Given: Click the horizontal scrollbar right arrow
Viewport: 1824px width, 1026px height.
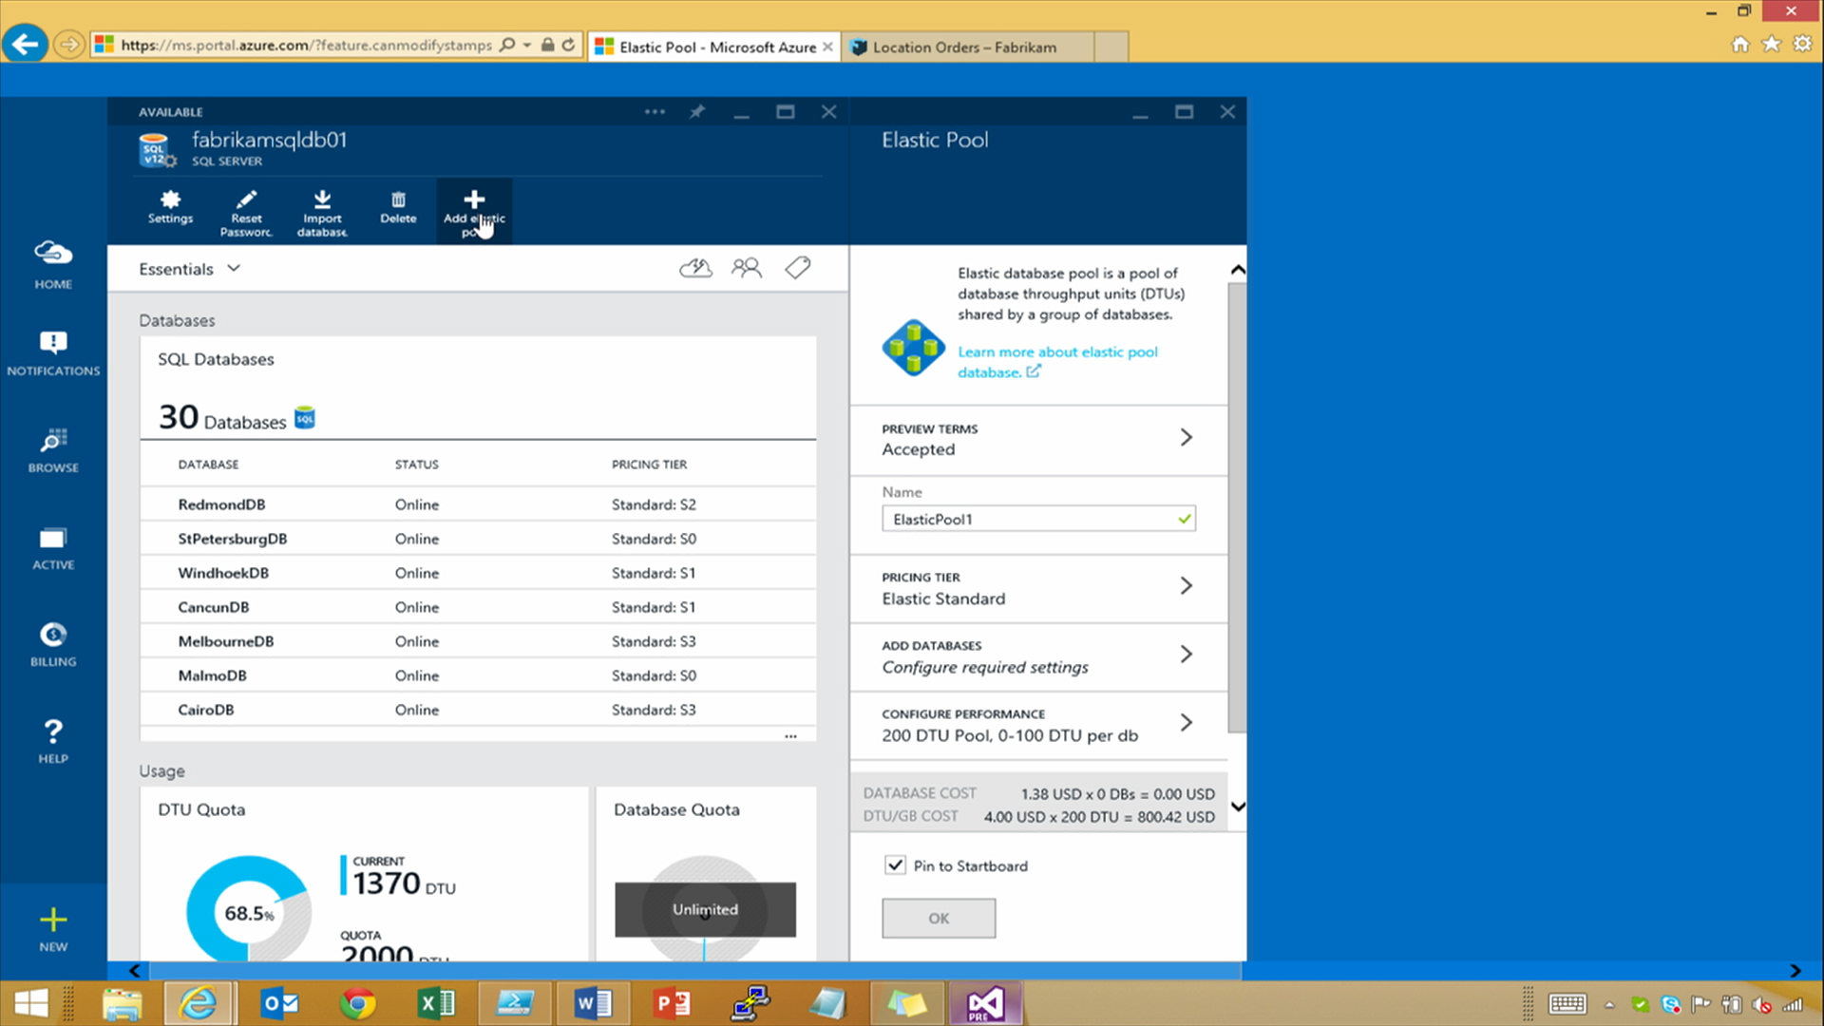Looking at the screenshot, I should click(1795, 971).
